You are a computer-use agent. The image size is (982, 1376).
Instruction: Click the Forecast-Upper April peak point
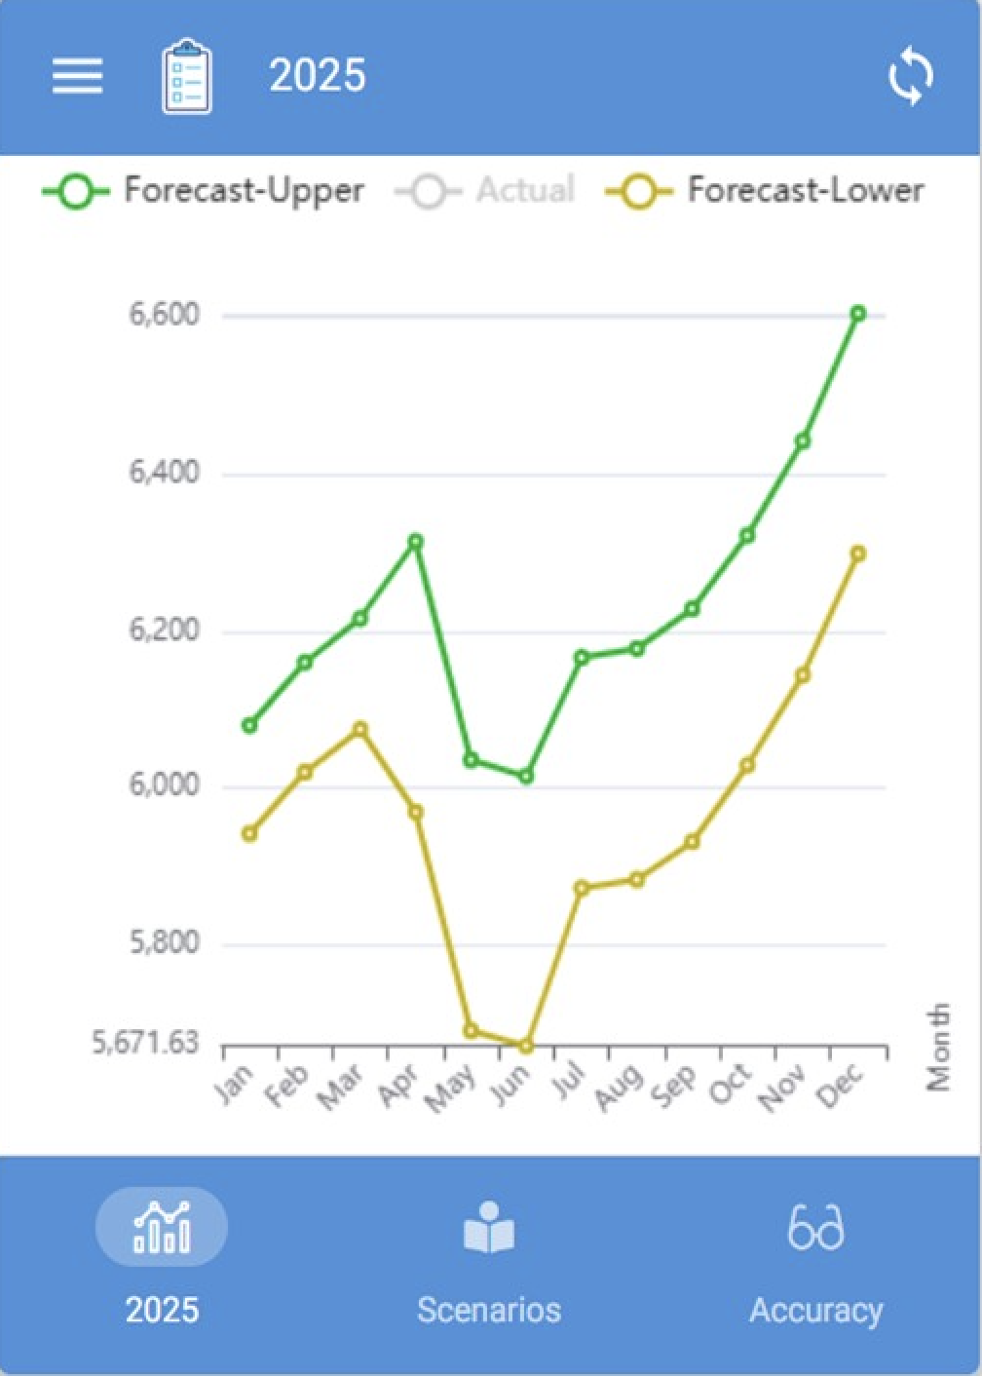coord(416,541)
